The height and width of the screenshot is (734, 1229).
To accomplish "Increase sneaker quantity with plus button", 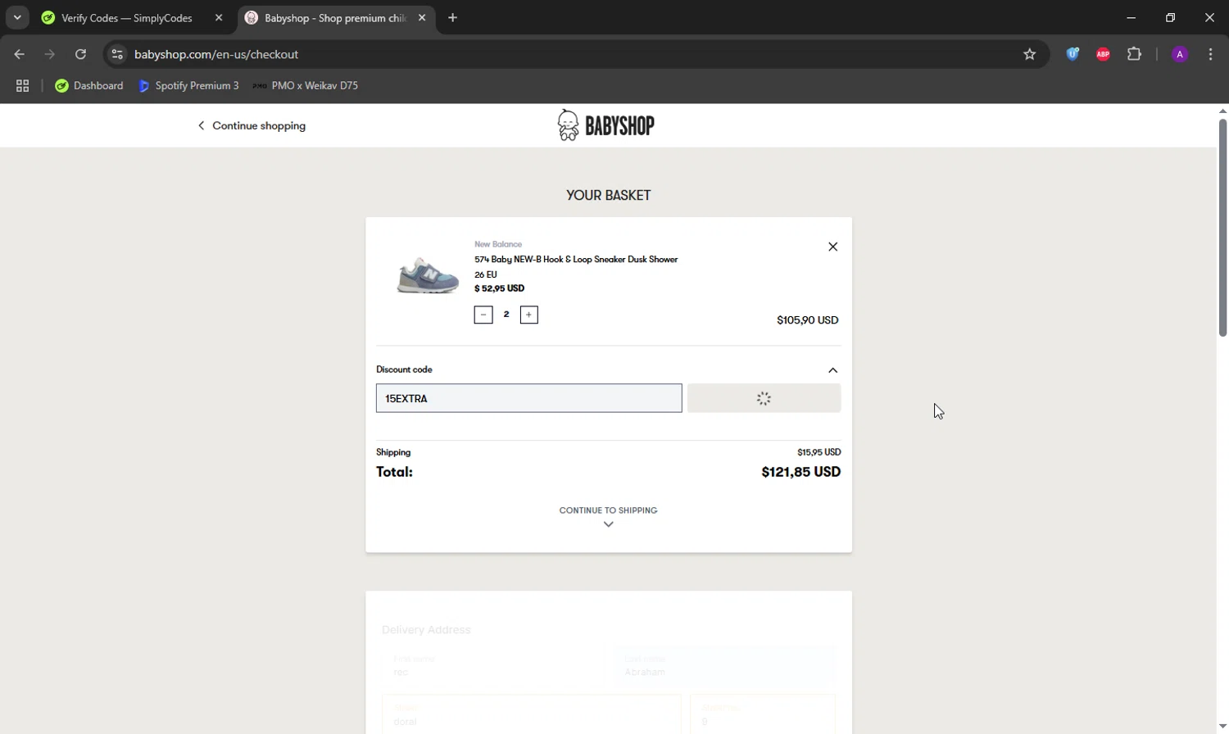I will click(x=529, y=315).
